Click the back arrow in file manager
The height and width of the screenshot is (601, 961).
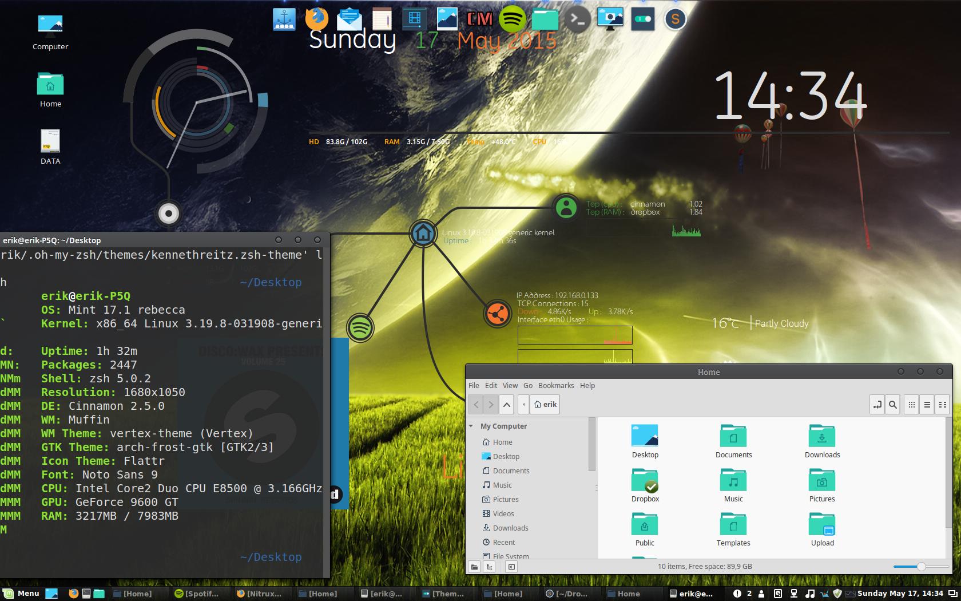click(476, 405)
